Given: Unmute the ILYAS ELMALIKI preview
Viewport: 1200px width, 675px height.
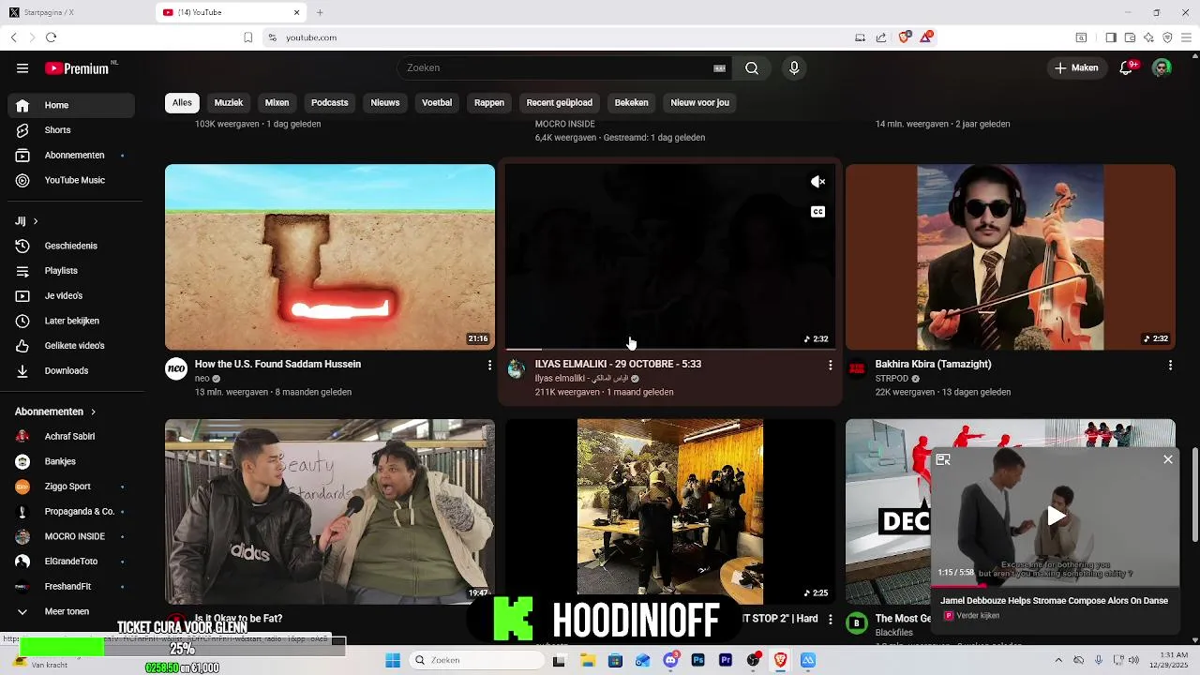Looking at the screenshot, I should [x=817, y=182].
